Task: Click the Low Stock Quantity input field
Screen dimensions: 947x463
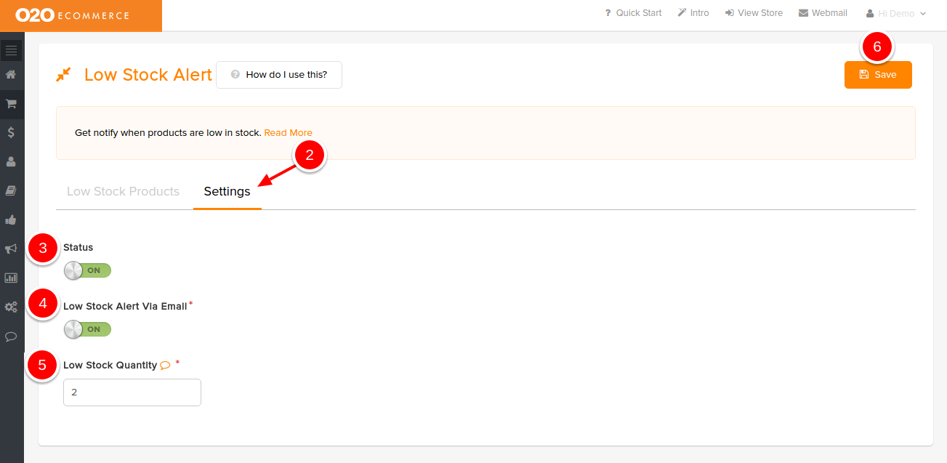Action: (x=132, y=392)
